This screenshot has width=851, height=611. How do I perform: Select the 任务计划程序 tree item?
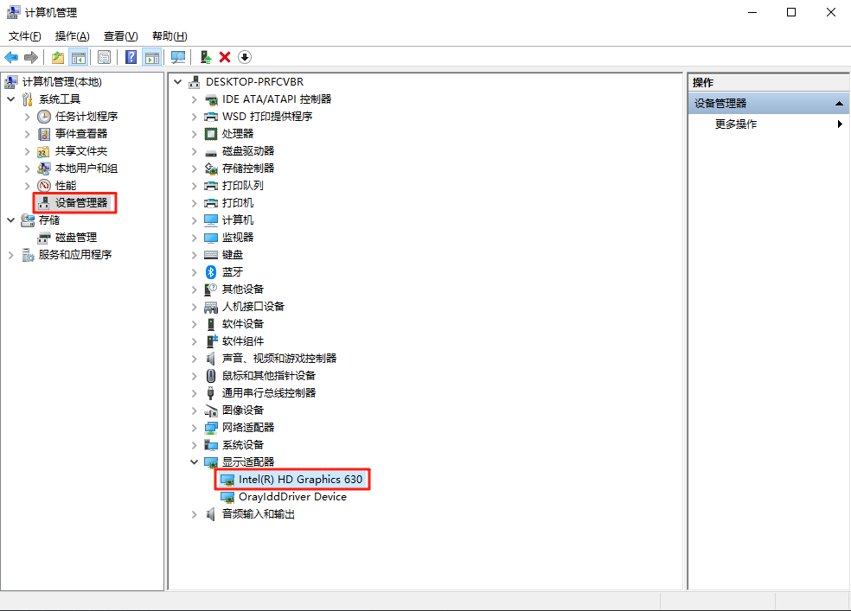tap(86, 116)
